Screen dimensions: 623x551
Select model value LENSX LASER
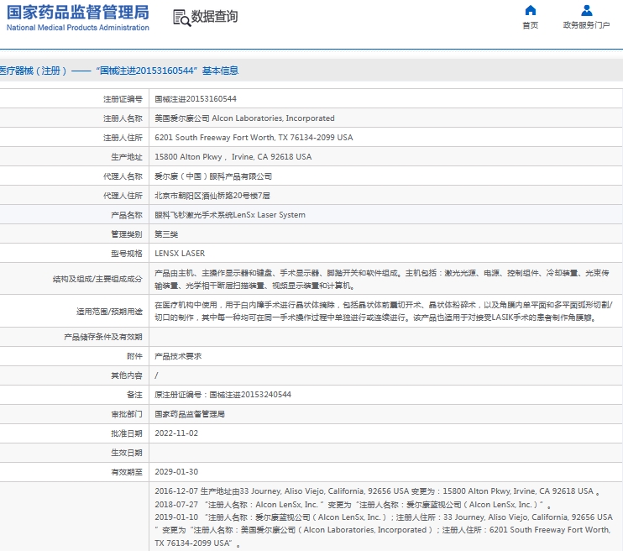(180, 253)
